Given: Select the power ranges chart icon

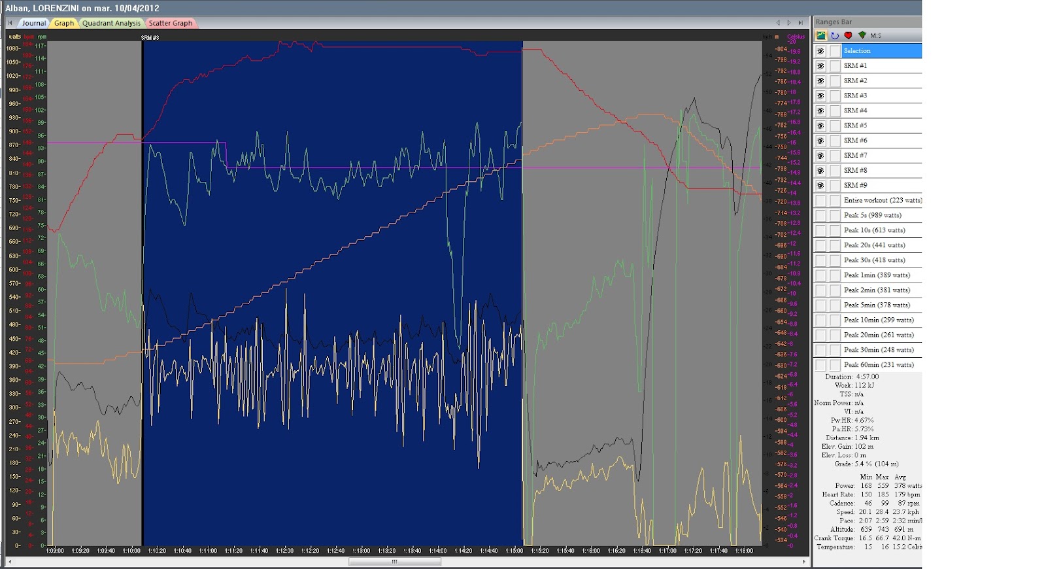Looking at the screenshot, I should (820, 35).
